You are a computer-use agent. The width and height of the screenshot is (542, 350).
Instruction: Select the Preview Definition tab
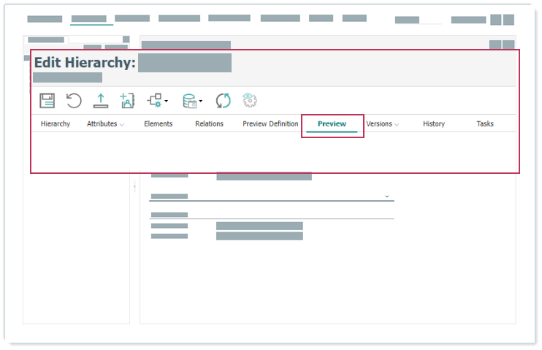tap(270, 124)
